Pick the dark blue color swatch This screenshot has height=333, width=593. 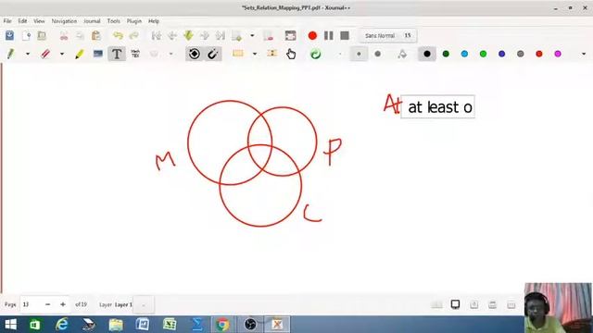502,54
